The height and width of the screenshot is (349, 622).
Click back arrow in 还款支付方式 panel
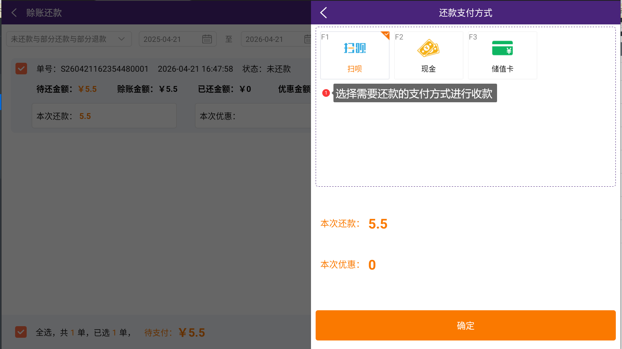[x=324, y=13]
